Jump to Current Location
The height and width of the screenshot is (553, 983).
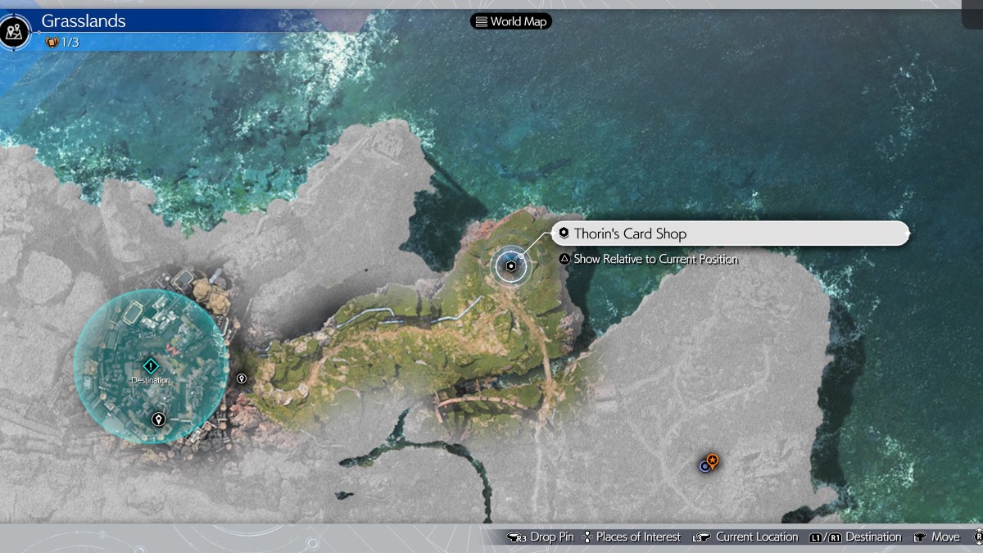tap(756, 537)
